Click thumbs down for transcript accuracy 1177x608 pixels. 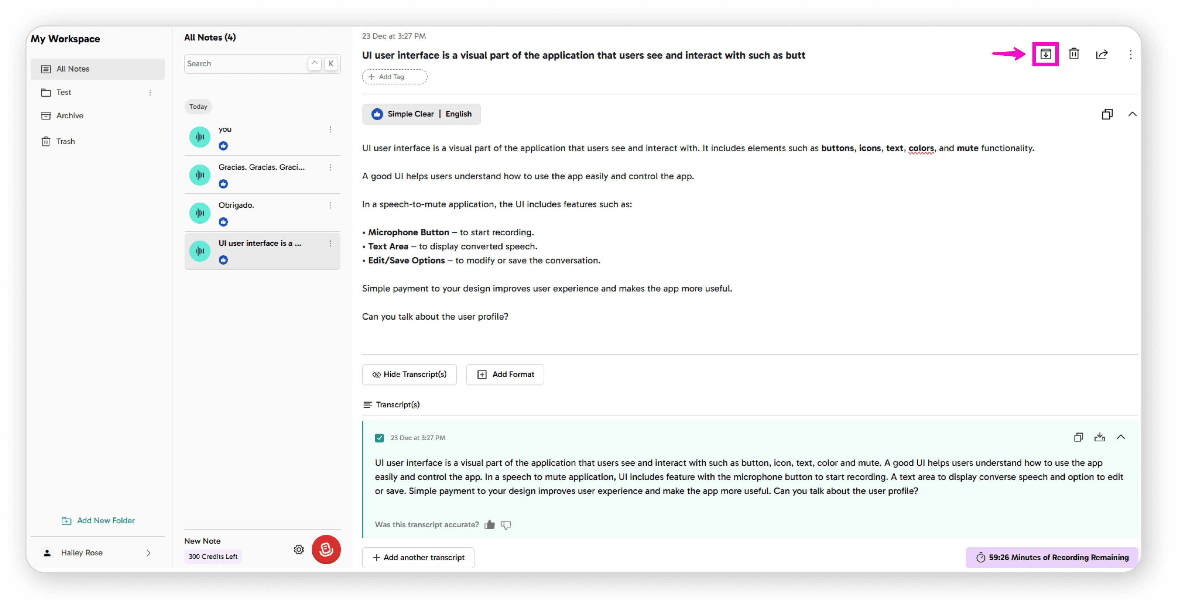pyautogui.click(x=505, y=524)
